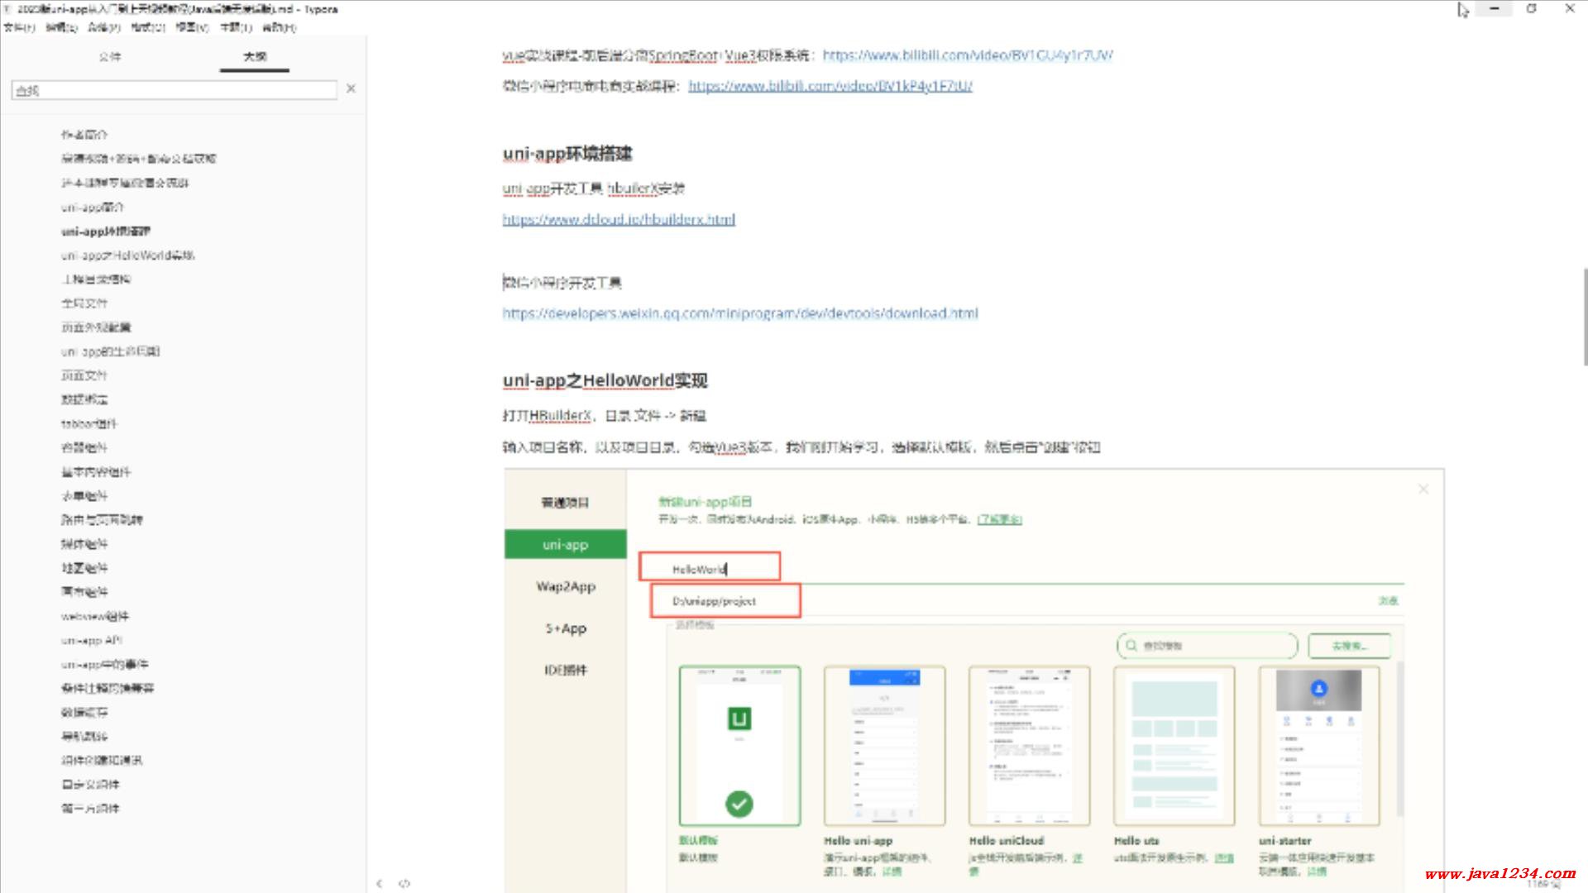Open the bilibili WeChat mini-program course link
Screen dimensions: 1588x893
point(830,86)
